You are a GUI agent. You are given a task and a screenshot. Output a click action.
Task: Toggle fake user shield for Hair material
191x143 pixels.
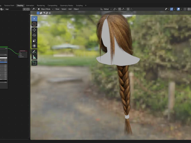pos(28,9)
